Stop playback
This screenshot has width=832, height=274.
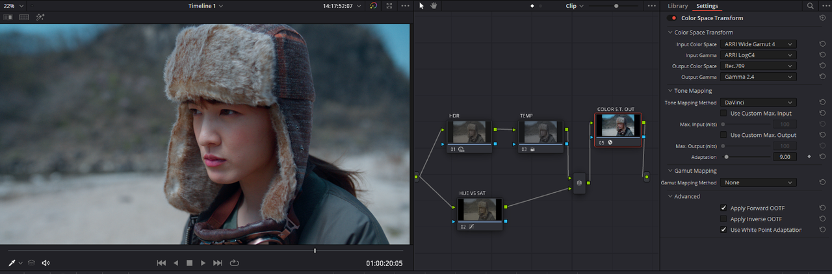point(189,263)
